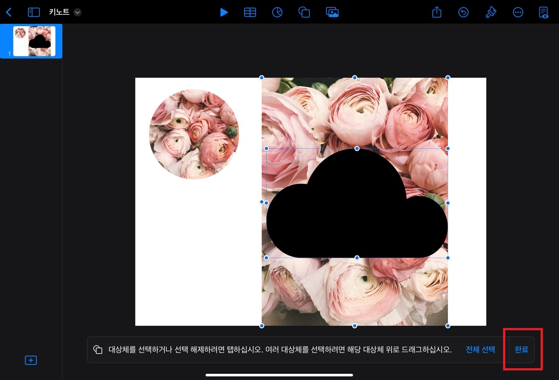Open the document view options icon
This screenshot has width=559, height=380.
[544, 12]
